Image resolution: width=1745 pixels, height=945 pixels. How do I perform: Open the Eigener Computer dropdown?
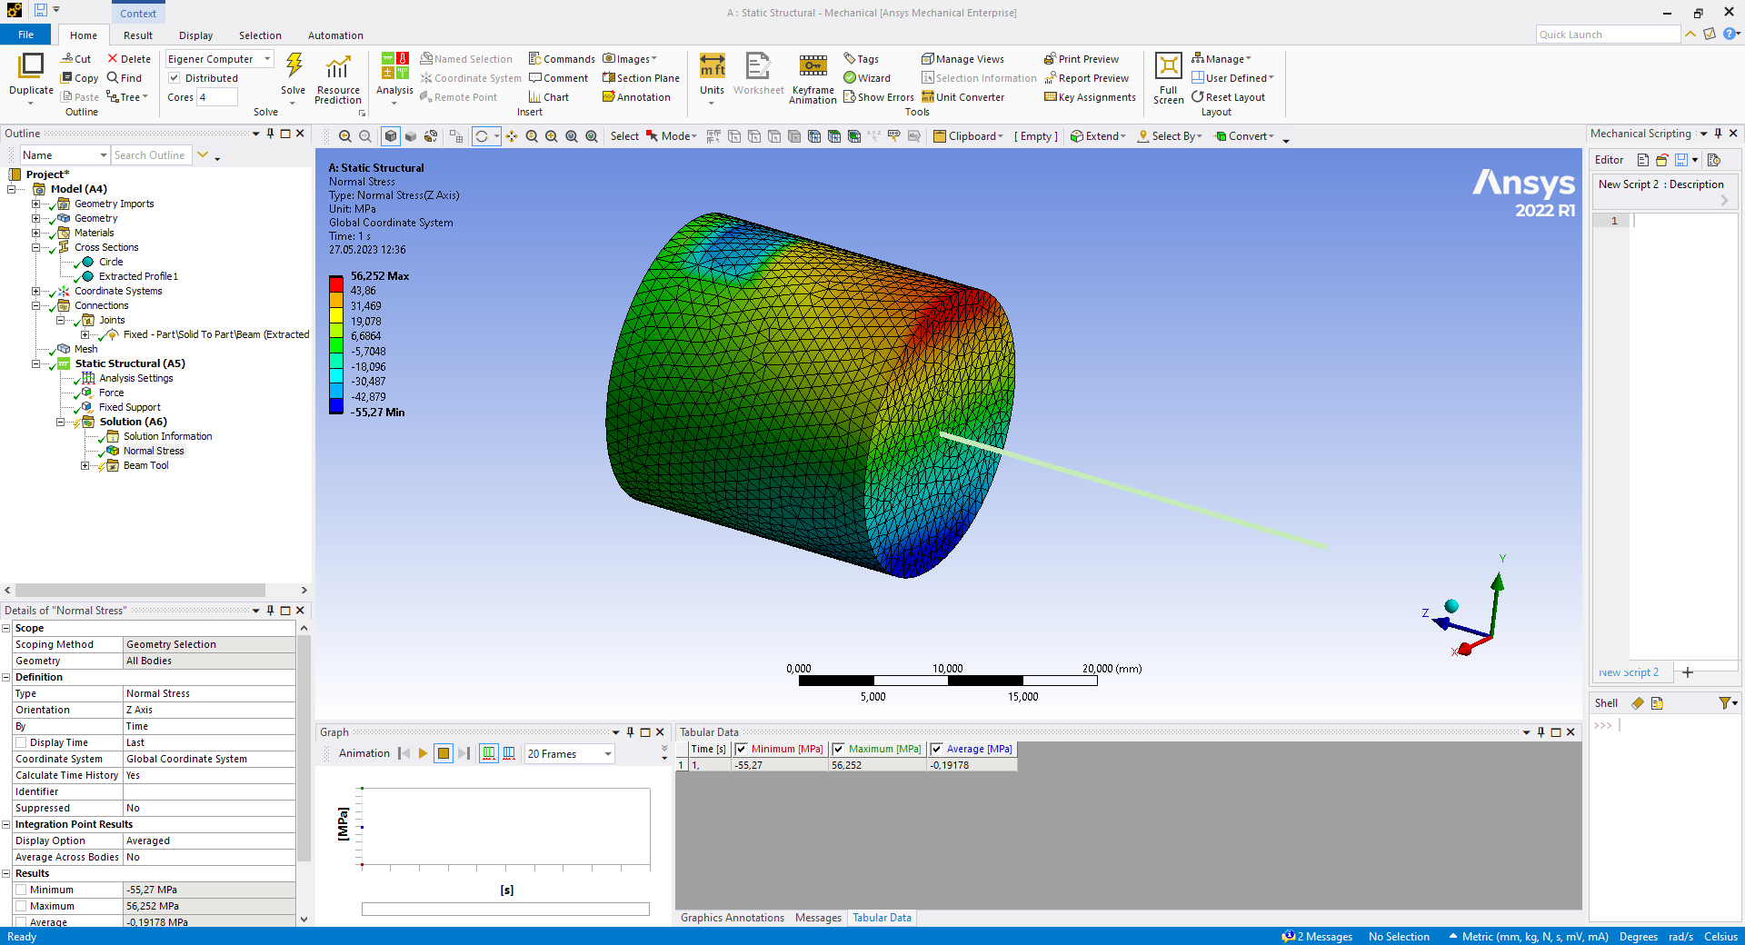click(x=219, y=59)
